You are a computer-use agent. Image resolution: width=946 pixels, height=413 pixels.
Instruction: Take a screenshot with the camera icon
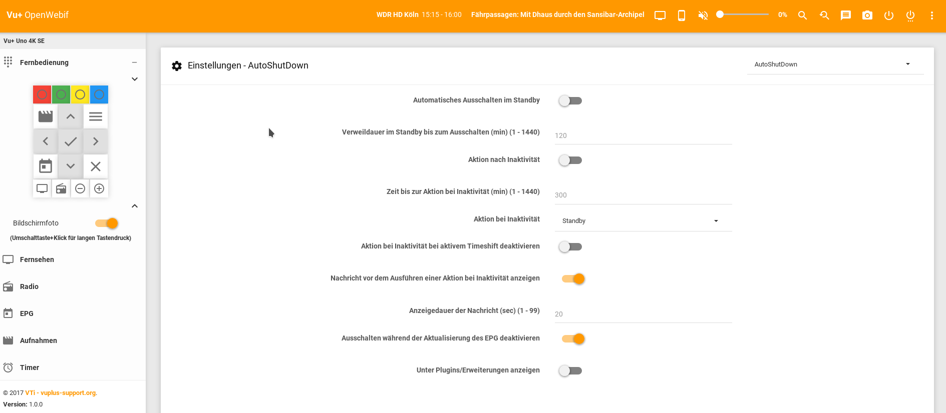pos(867,15)
